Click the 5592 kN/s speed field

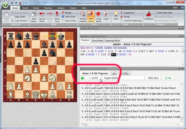point(153,78)
